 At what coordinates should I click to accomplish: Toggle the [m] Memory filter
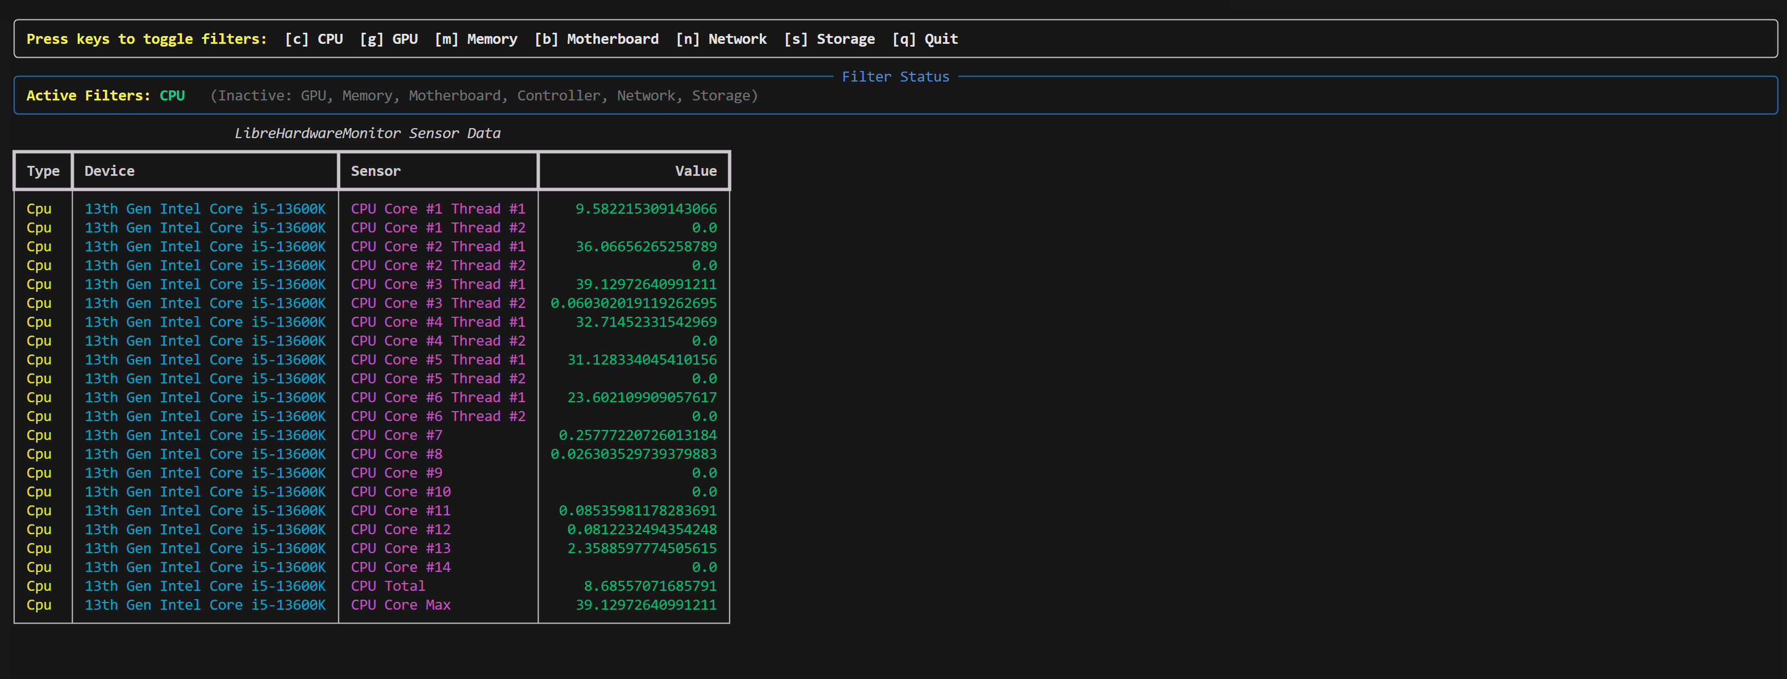476,39
